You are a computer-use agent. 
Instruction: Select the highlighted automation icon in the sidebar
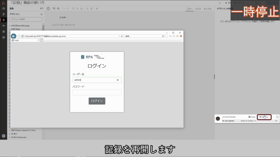tap(3, 20)
